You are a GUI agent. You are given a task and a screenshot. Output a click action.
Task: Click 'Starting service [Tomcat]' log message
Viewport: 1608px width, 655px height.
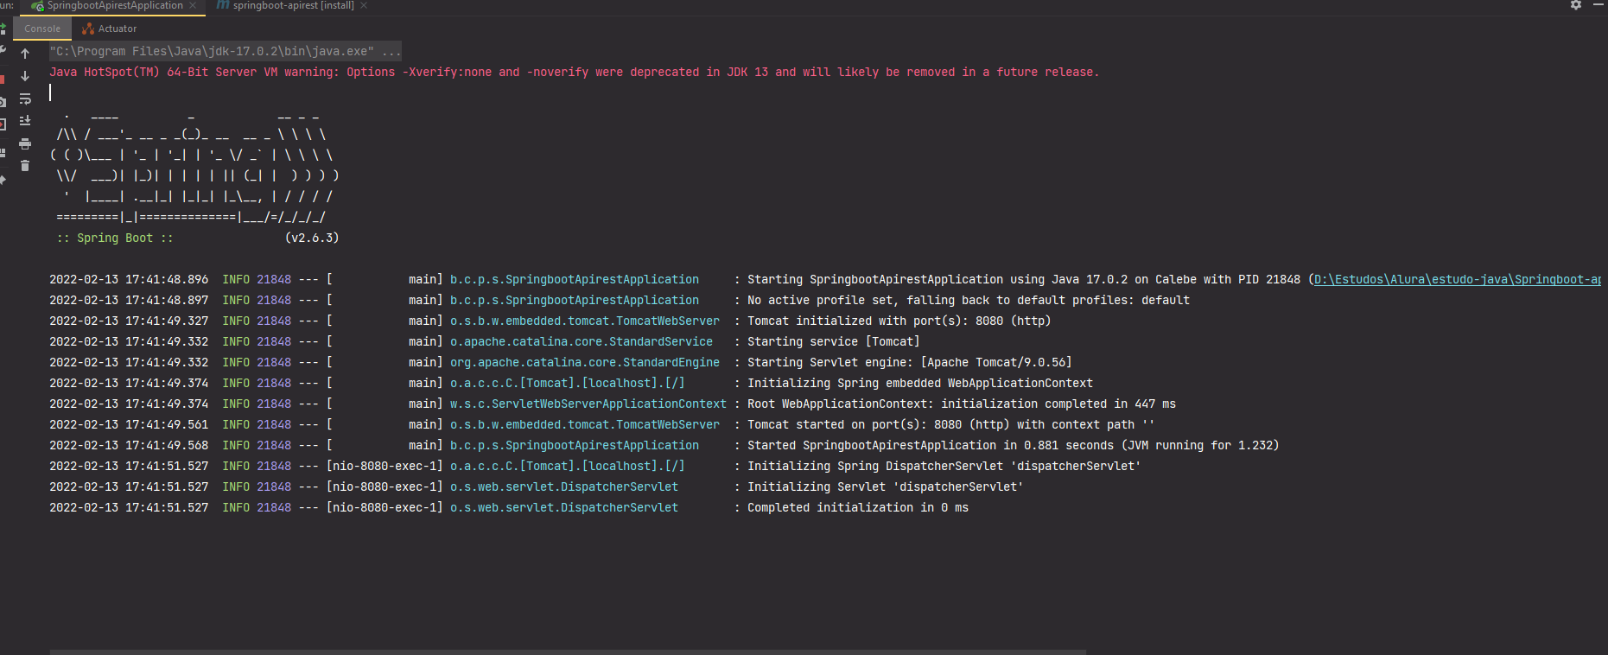pyautogui.click(x=834, y=341)
